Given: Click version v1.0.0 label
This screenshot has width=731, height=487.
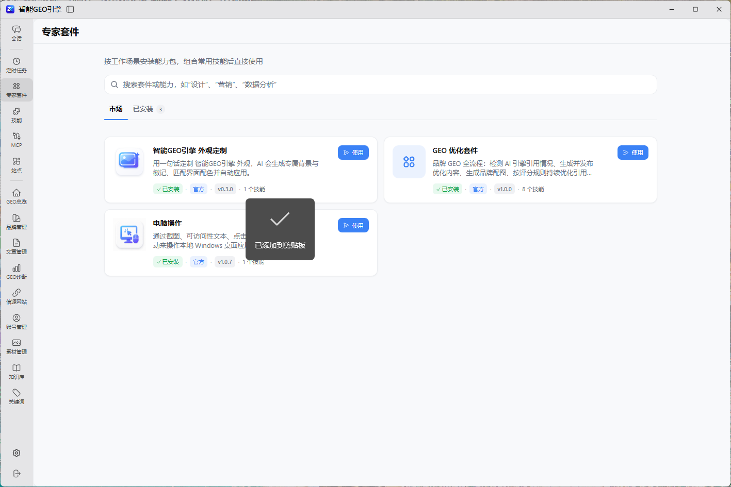Looking at the screenshot, I should pos(505,189).
